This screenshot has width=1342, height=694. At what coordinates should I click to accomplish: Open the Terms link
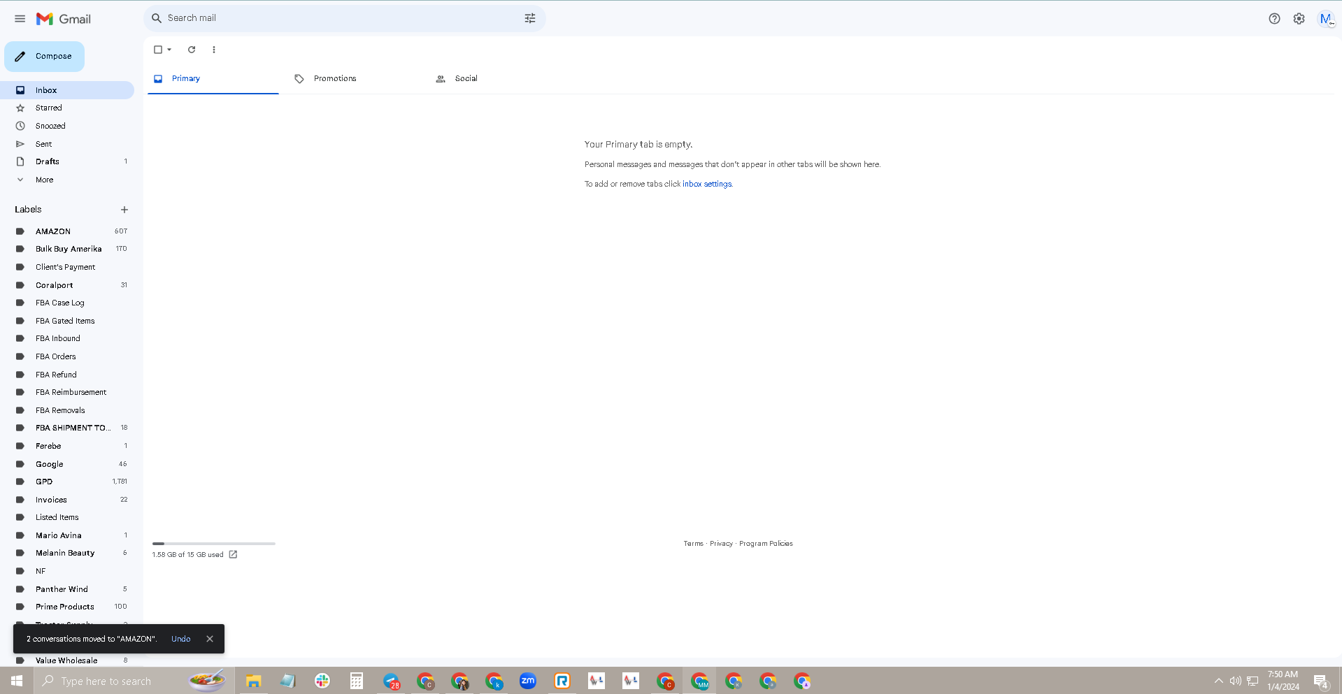(x=694, y=544)
